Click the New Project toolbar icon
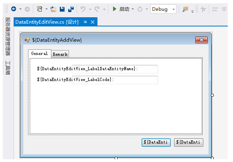233x162 pixels. [x=40, y=9]
